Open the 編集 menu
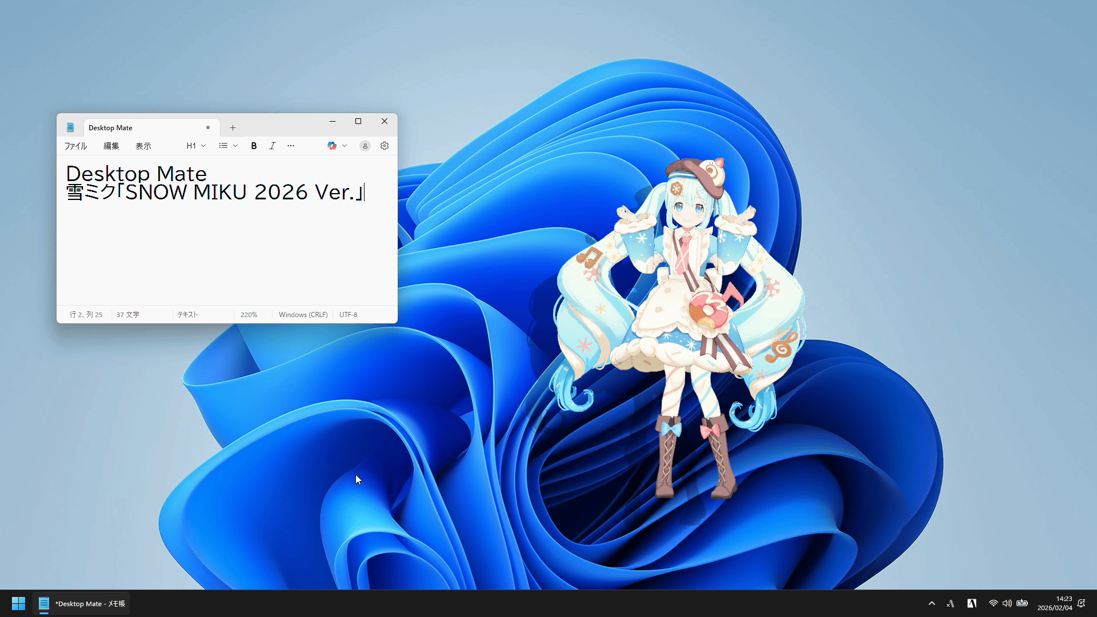This screenshot has height=617, width=1097. [x=111, y=146]
